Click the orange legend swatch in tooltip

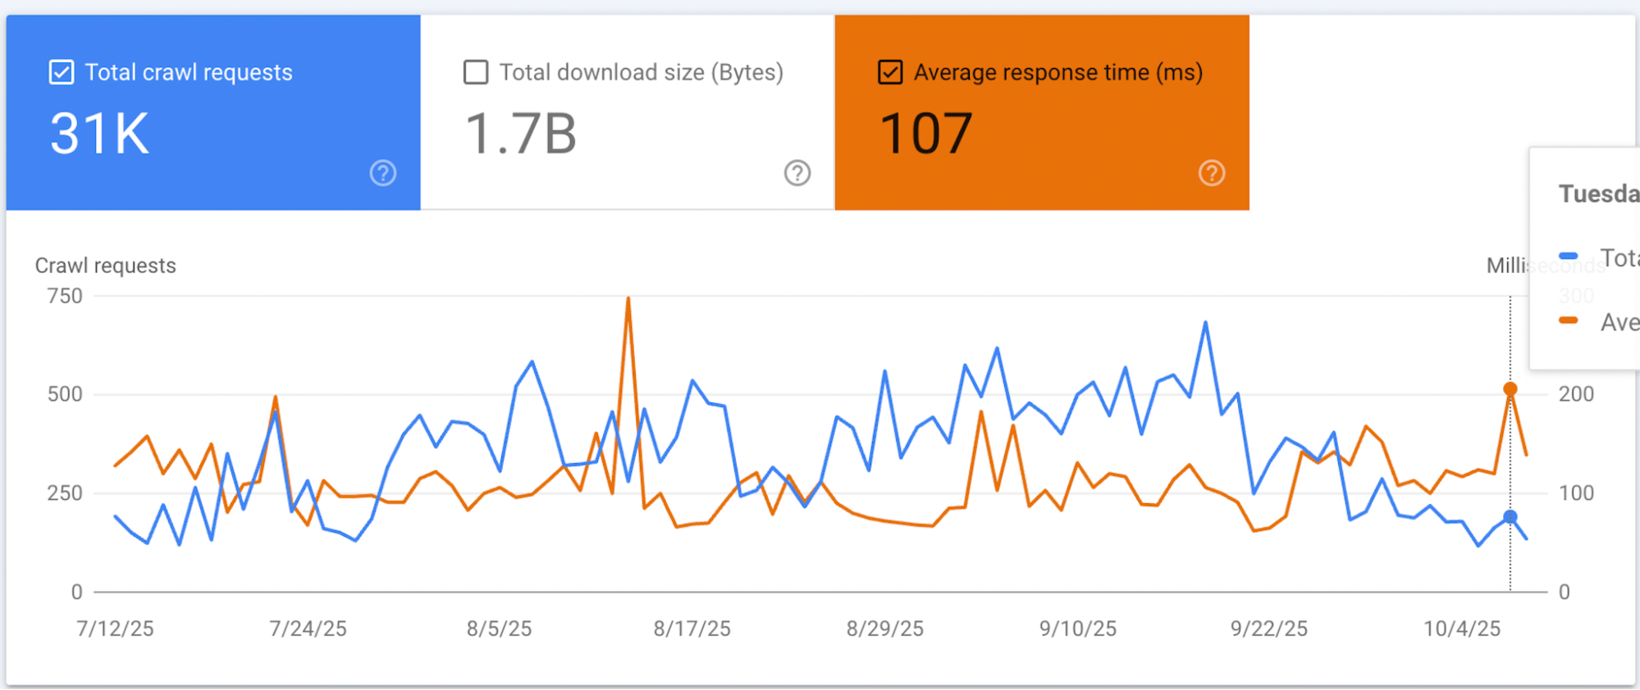click(1569, 320)
